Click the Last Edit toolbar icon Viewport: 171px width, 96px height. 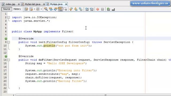tap(26, 9)
